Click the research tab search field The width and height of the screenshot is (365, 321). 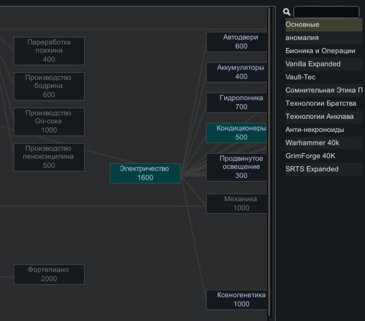tap(326, 12)
